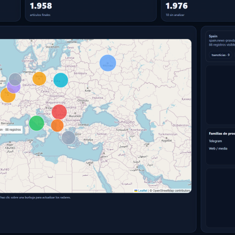Click the blue bubble over Moscow

[x=108, y=63]
